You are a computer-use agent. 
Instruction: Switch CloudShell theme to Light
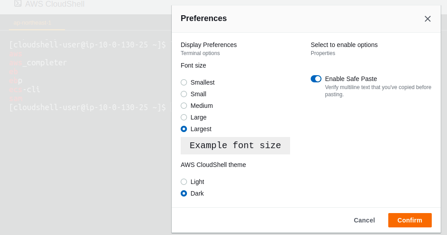(184, 182)
